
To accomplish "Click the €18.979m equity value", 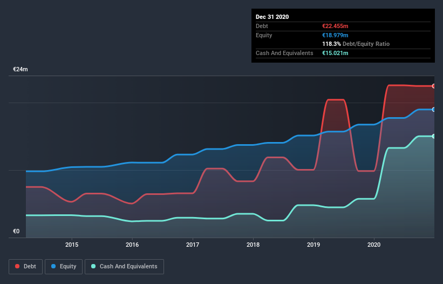I will point(335,35).
